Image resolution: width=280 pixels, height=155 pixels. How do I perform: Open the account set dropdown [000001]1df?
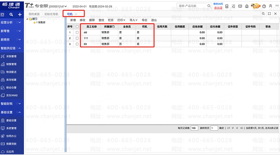tap(58, 6)
